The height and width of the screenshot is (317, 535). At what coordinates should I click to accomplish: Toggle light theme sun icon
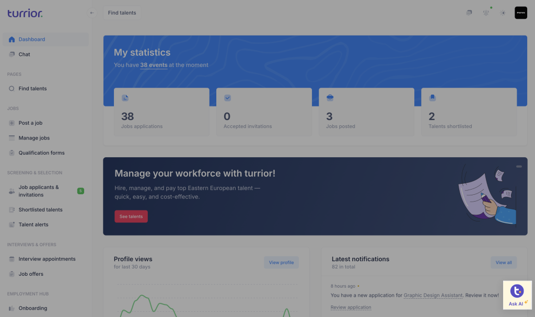(503, 13)
